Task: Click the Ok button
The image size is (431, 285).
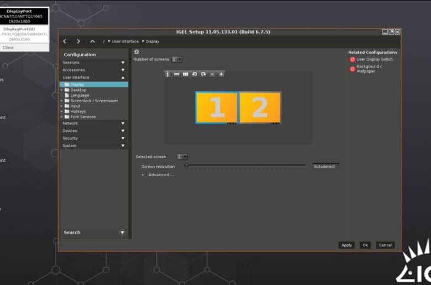Action: pos(365,245)
